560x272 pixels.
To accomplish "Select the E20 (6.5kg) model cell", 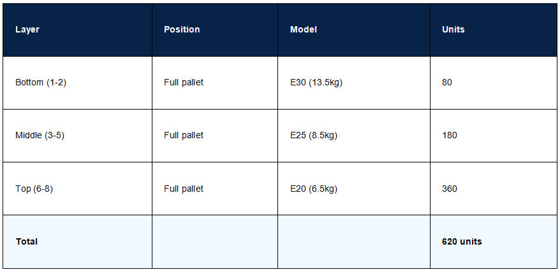I will click(354, 189).
